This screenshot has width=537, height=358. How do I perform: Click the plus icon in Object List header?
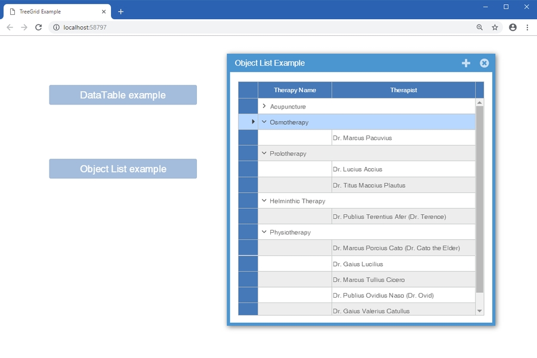tap(466, 63)
